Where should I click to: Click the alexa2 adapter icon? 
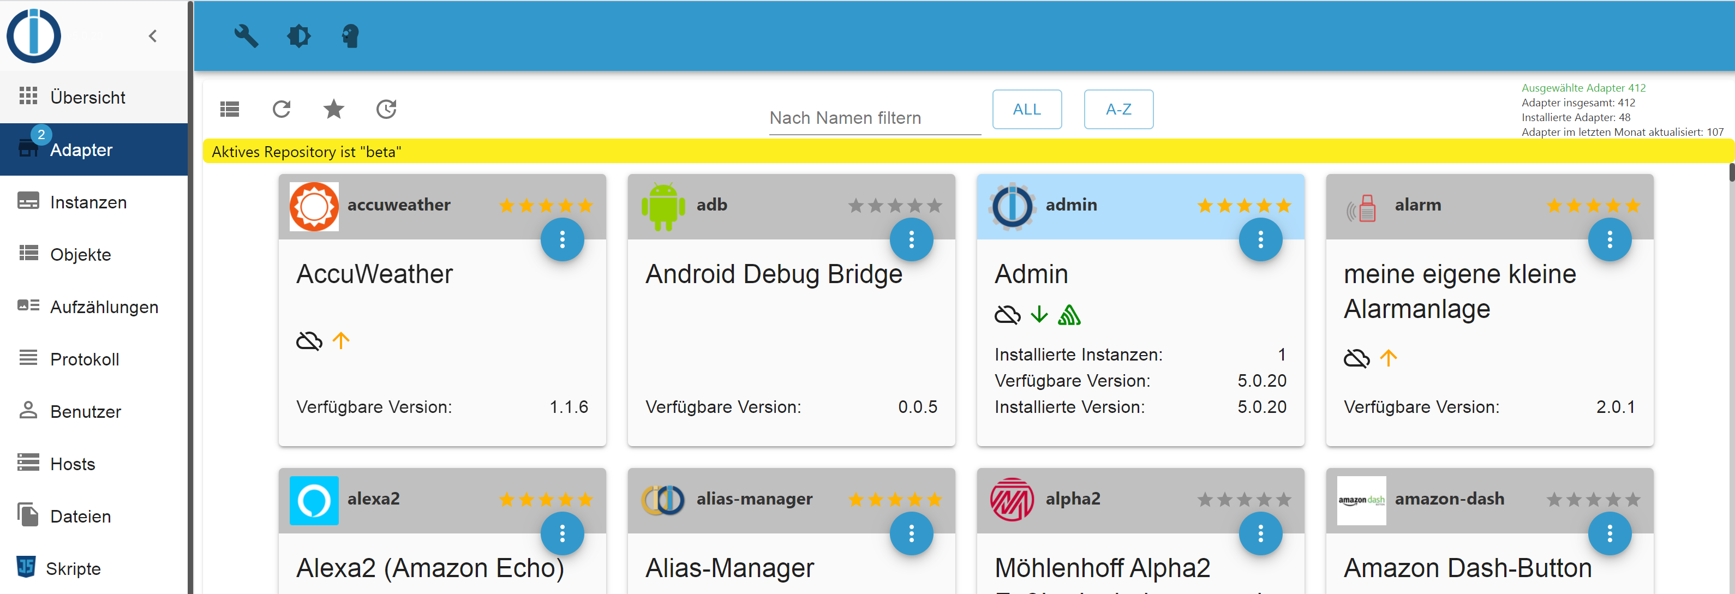pyautogui.click(x=314, y=500)
